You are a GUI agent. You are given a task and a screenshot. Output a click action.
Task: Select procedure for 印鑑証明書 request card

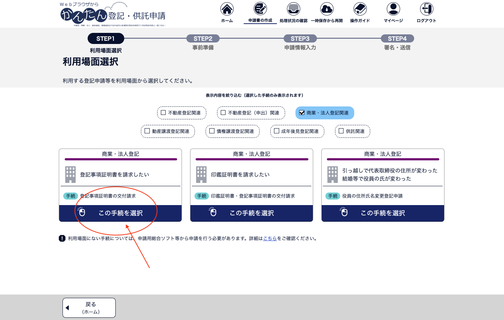tap(251, 213)
